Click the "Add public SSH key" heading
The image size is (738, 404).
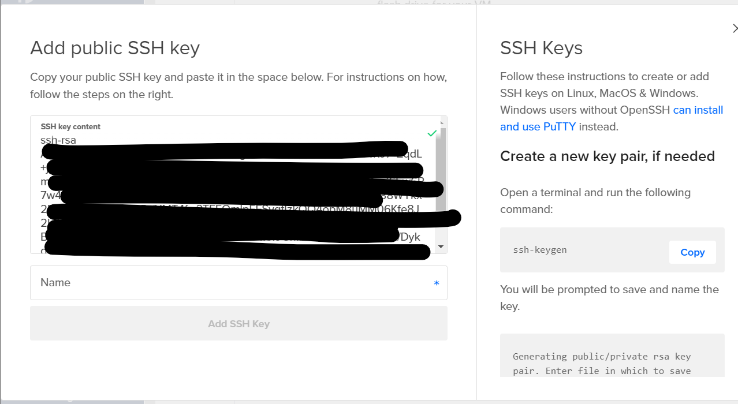[x=115, y=48]
